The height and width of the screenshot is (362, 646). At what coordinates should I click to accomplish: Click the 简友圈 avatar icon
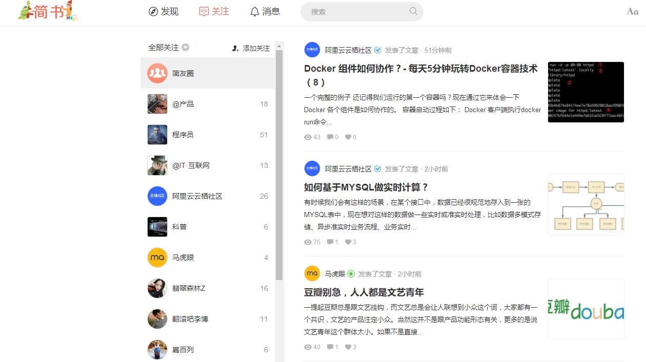pyautogui.click(x=157, y=73)
